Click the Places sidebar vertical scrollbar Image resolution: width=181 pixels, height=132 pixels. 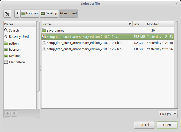point(38,56)
